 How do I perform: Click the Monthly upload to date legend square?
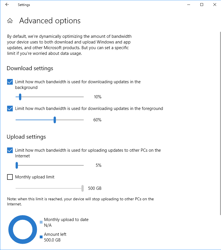pos(41,222)
